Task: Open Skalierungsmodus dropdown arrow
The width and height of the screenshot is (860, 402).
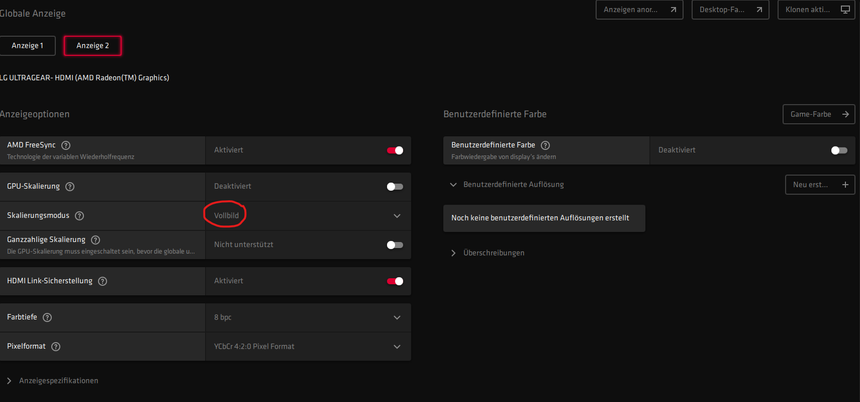Action: (x=397, y=216)
